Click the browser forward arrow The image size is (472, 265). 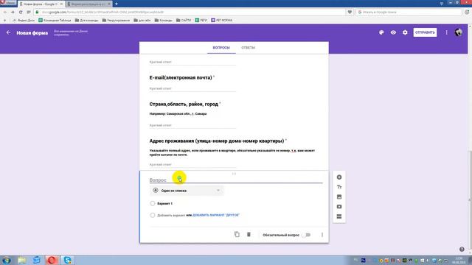[13, 12]
